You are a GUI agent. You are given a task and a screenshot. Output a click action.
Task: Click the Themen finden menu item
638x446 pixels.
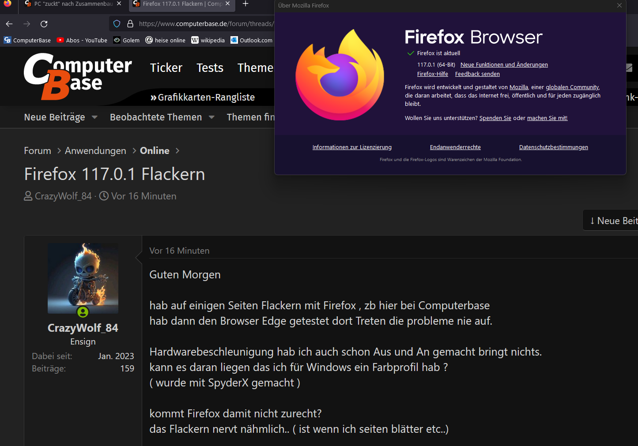251,117
